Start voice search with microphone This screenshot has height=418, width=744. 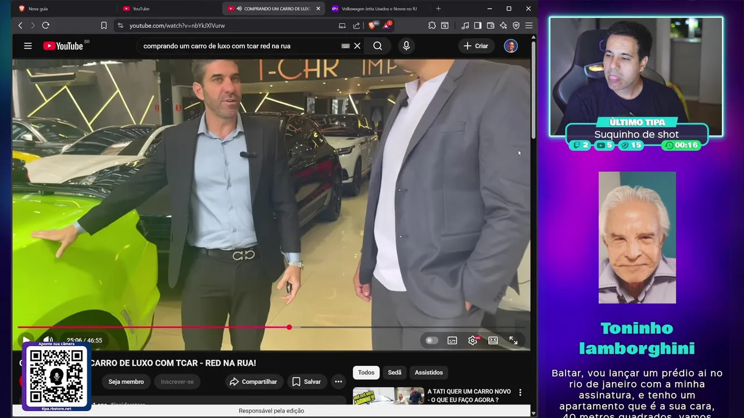coord(406,46)
